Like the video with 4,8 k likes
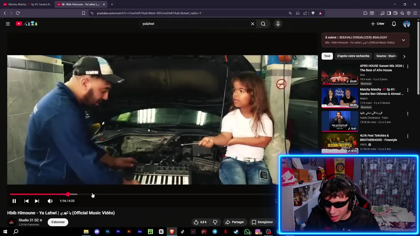420x236 pixels. pos(200,222)
